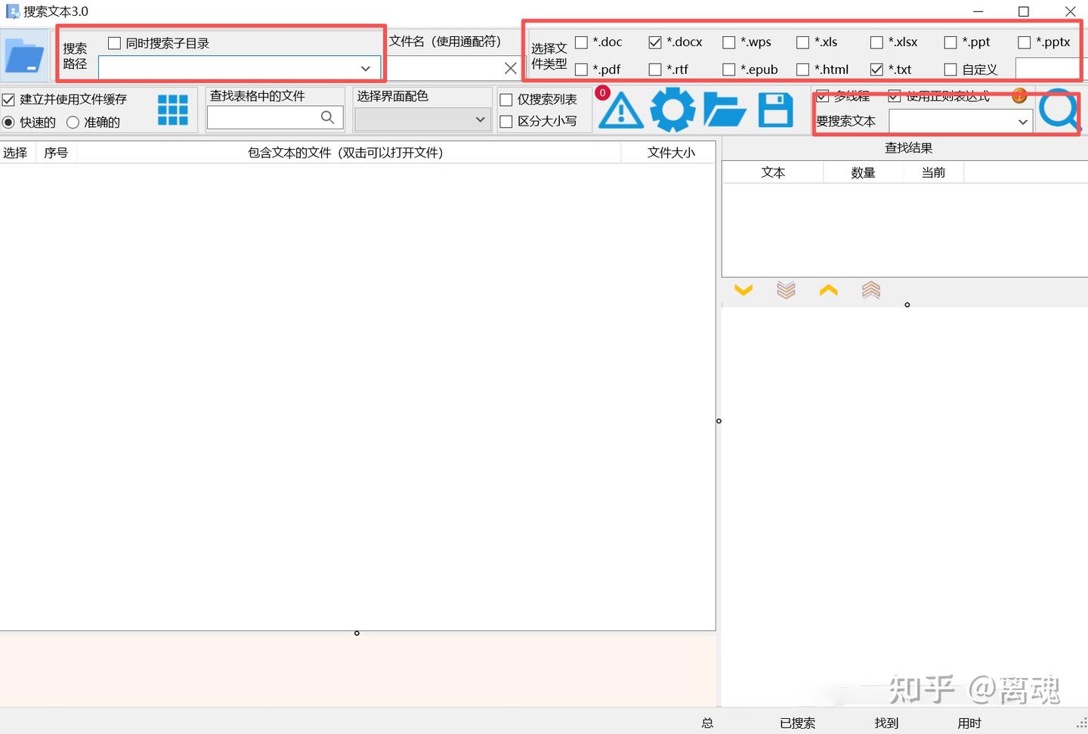Click the double up-arrow layered icon

(871, 290)
